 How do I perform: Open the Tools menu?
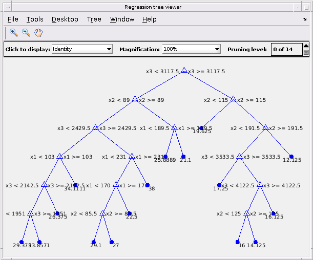point(35,19)
